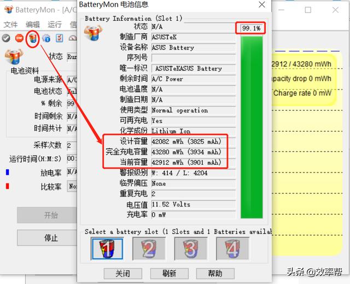350x284 pixels.
Task: Choose battery slot 3 icon
Action: (190, 249)
